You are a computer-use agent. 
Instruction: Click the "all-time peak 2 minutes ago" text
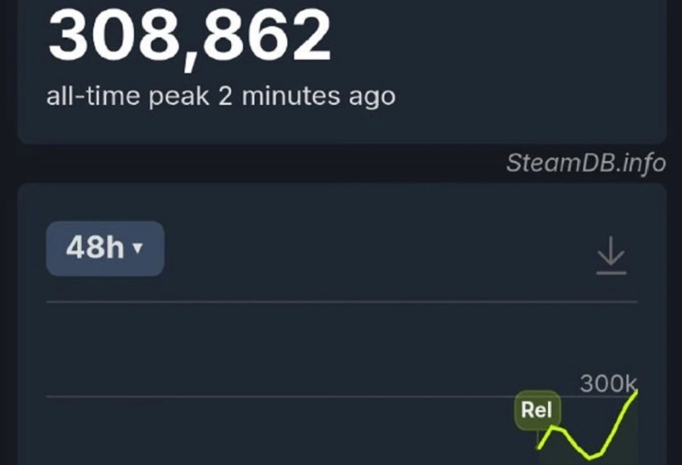tap(221, 97)
